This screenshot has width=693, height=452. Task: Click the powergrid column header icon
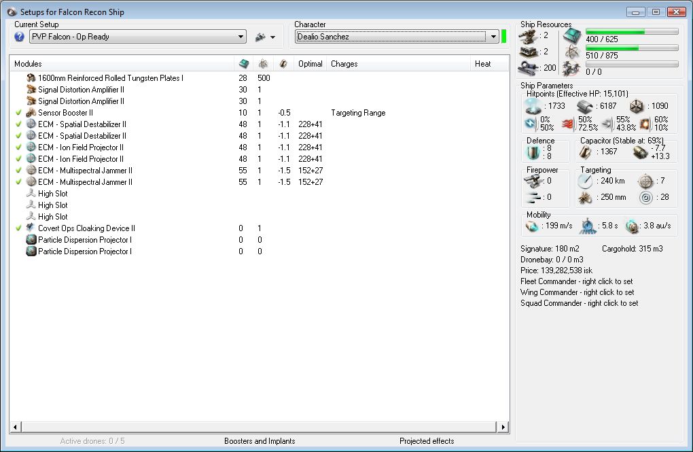tap(263, 64)
